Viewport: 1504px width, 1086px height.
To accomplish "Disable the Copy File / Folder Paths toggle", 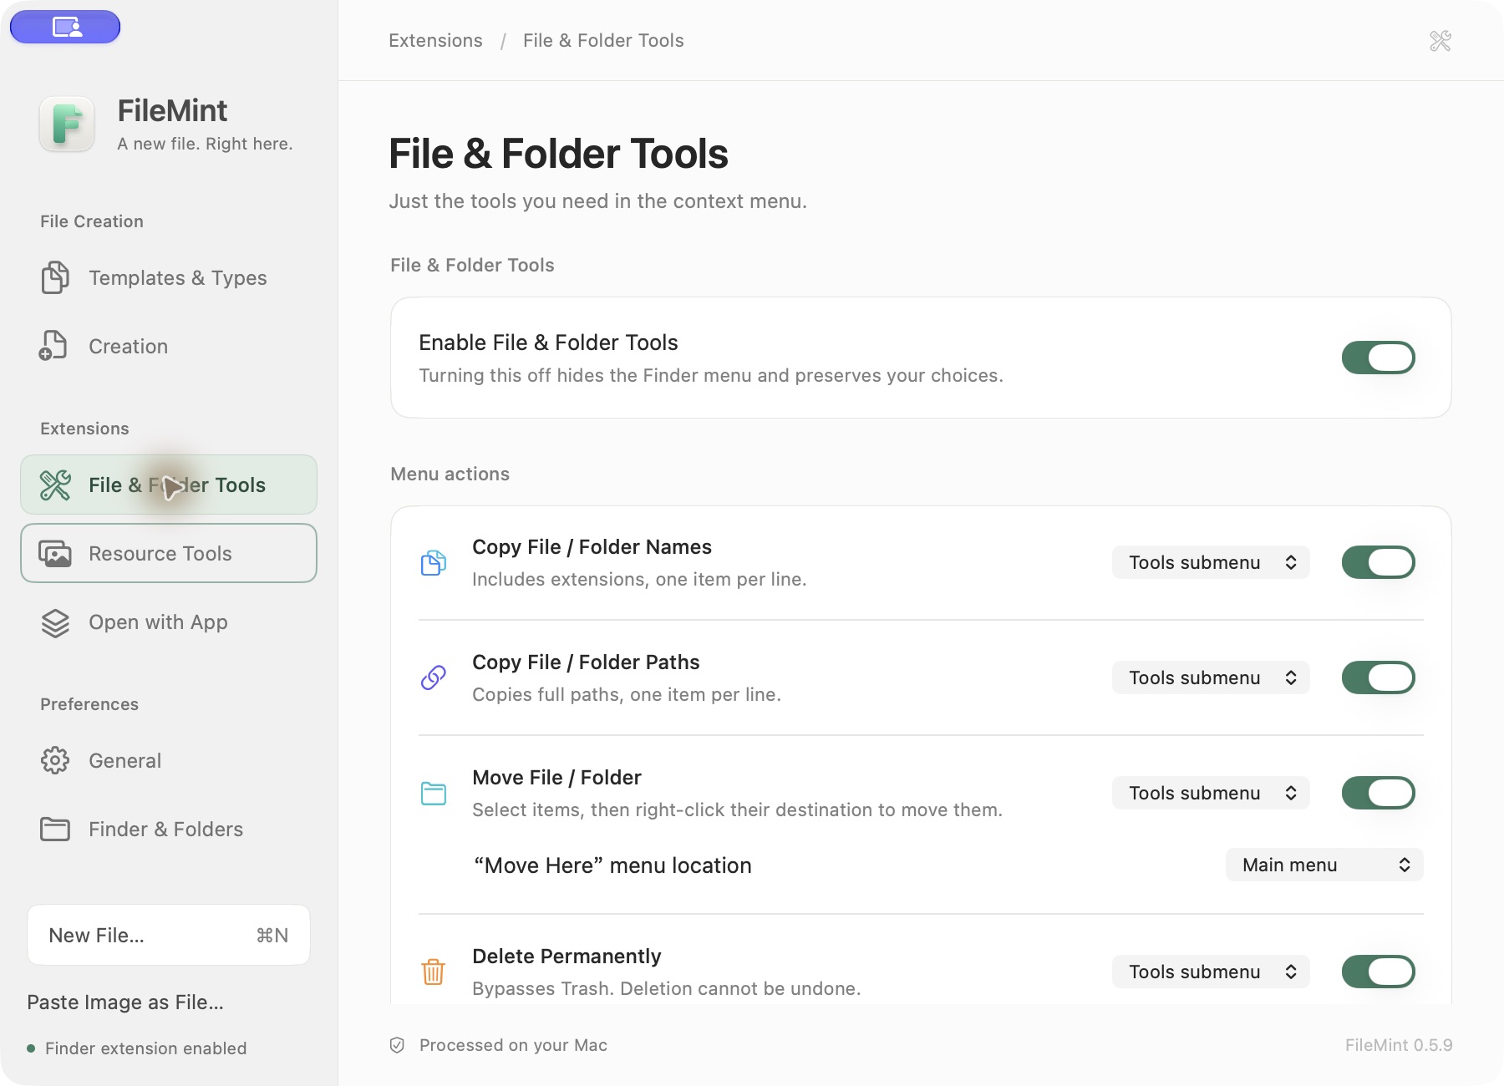I will coord(1379,677).
